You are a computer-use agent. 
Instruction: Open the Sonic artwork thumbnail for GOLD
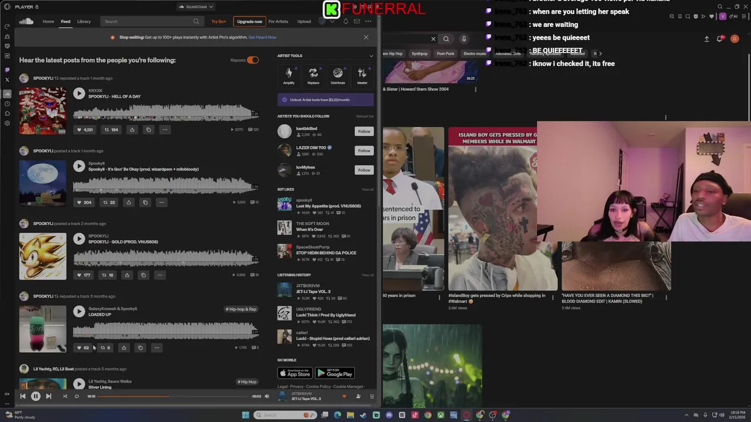(x=43, y=256)
